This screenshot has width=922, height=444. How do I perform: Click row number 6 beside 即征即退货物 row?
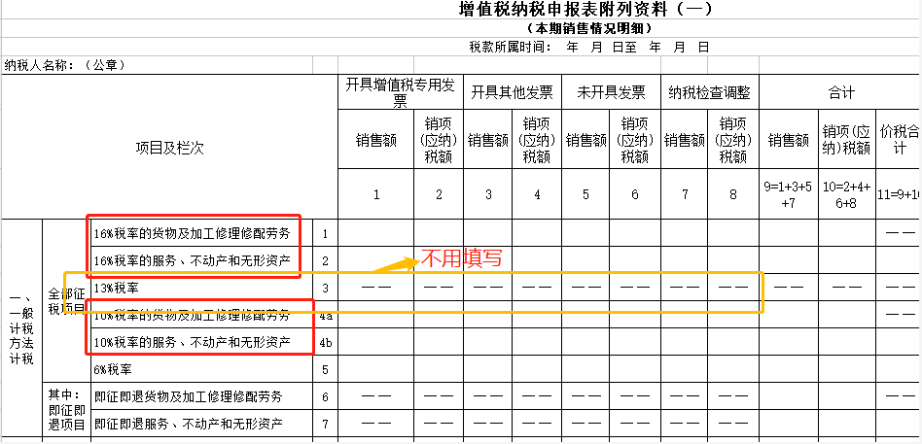[325, 397]
